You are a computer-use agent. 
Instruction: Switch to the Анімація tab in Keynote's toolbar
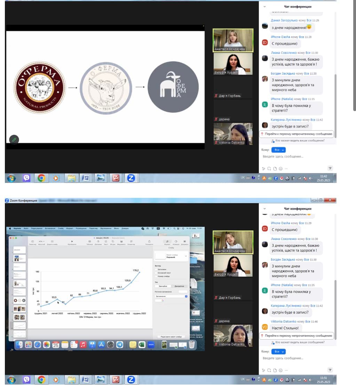tap(176, 242)
